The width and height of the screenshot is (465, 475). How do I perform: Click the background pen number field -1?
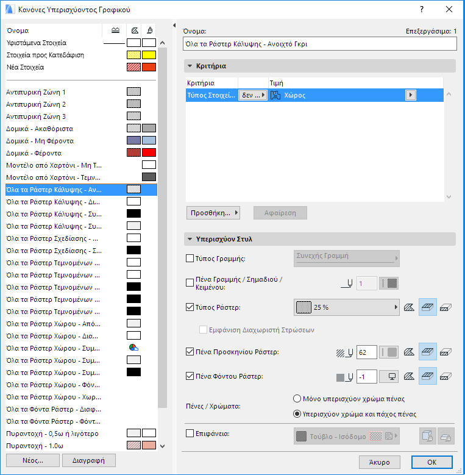point(367,377)
